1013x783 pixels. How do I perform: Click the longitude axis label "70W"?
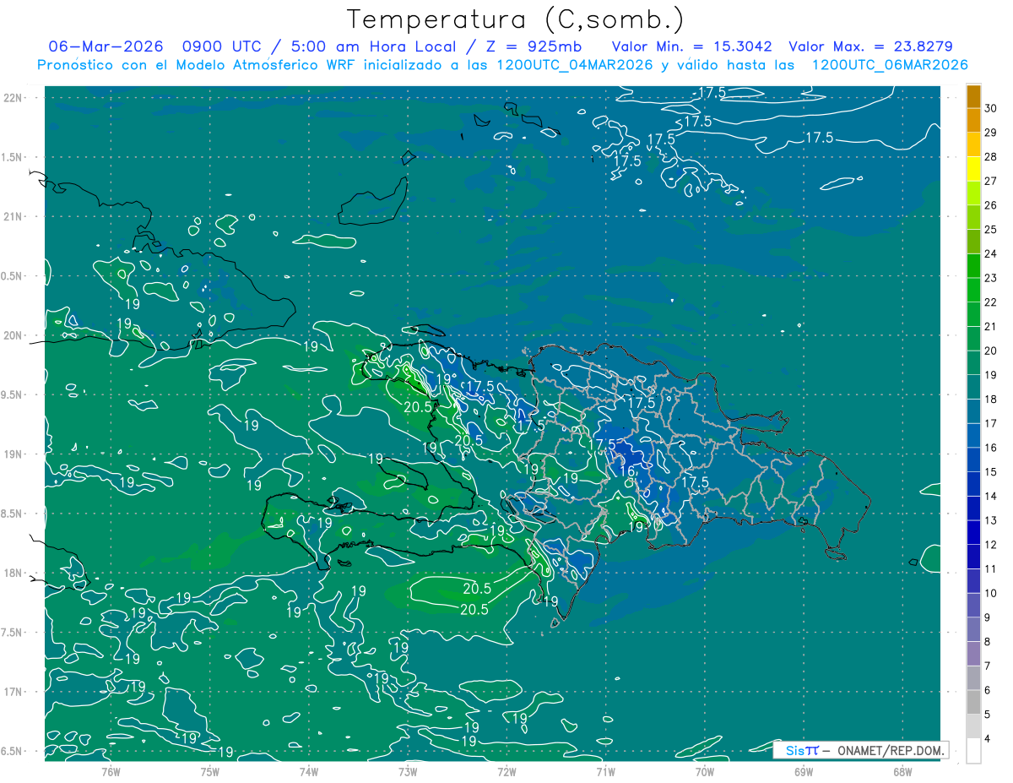point(705,770)
